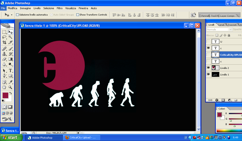Screen dimensions: 242x141
Task: Select the Notes tool
Action: pos(4,82)
